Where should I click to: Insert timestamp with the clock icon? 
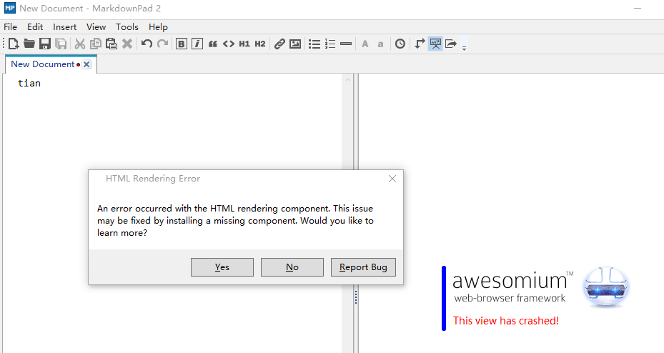(x=400, y=44)
